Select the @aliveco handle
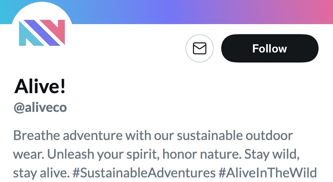The height and width of the screenshot is (182, 333). point(40,108)
